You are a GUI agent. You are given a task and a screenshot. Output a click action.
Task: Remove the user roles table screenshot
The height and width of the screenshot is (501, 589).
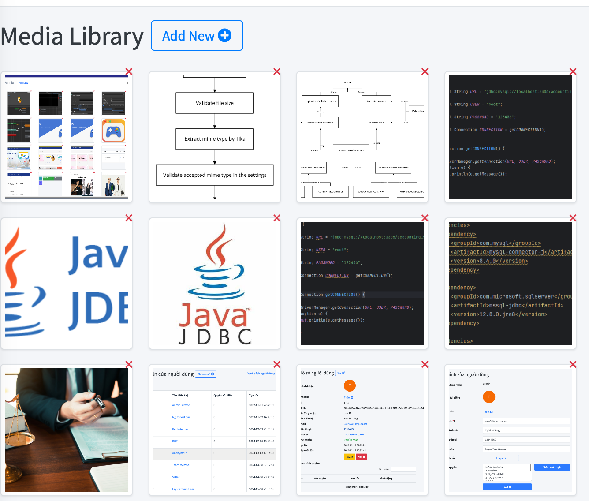point(277,364)
